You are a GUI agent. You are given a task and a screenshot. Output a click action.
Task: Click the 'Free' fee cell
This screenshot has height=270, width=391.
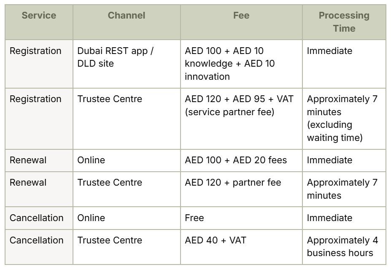[194, 218]
